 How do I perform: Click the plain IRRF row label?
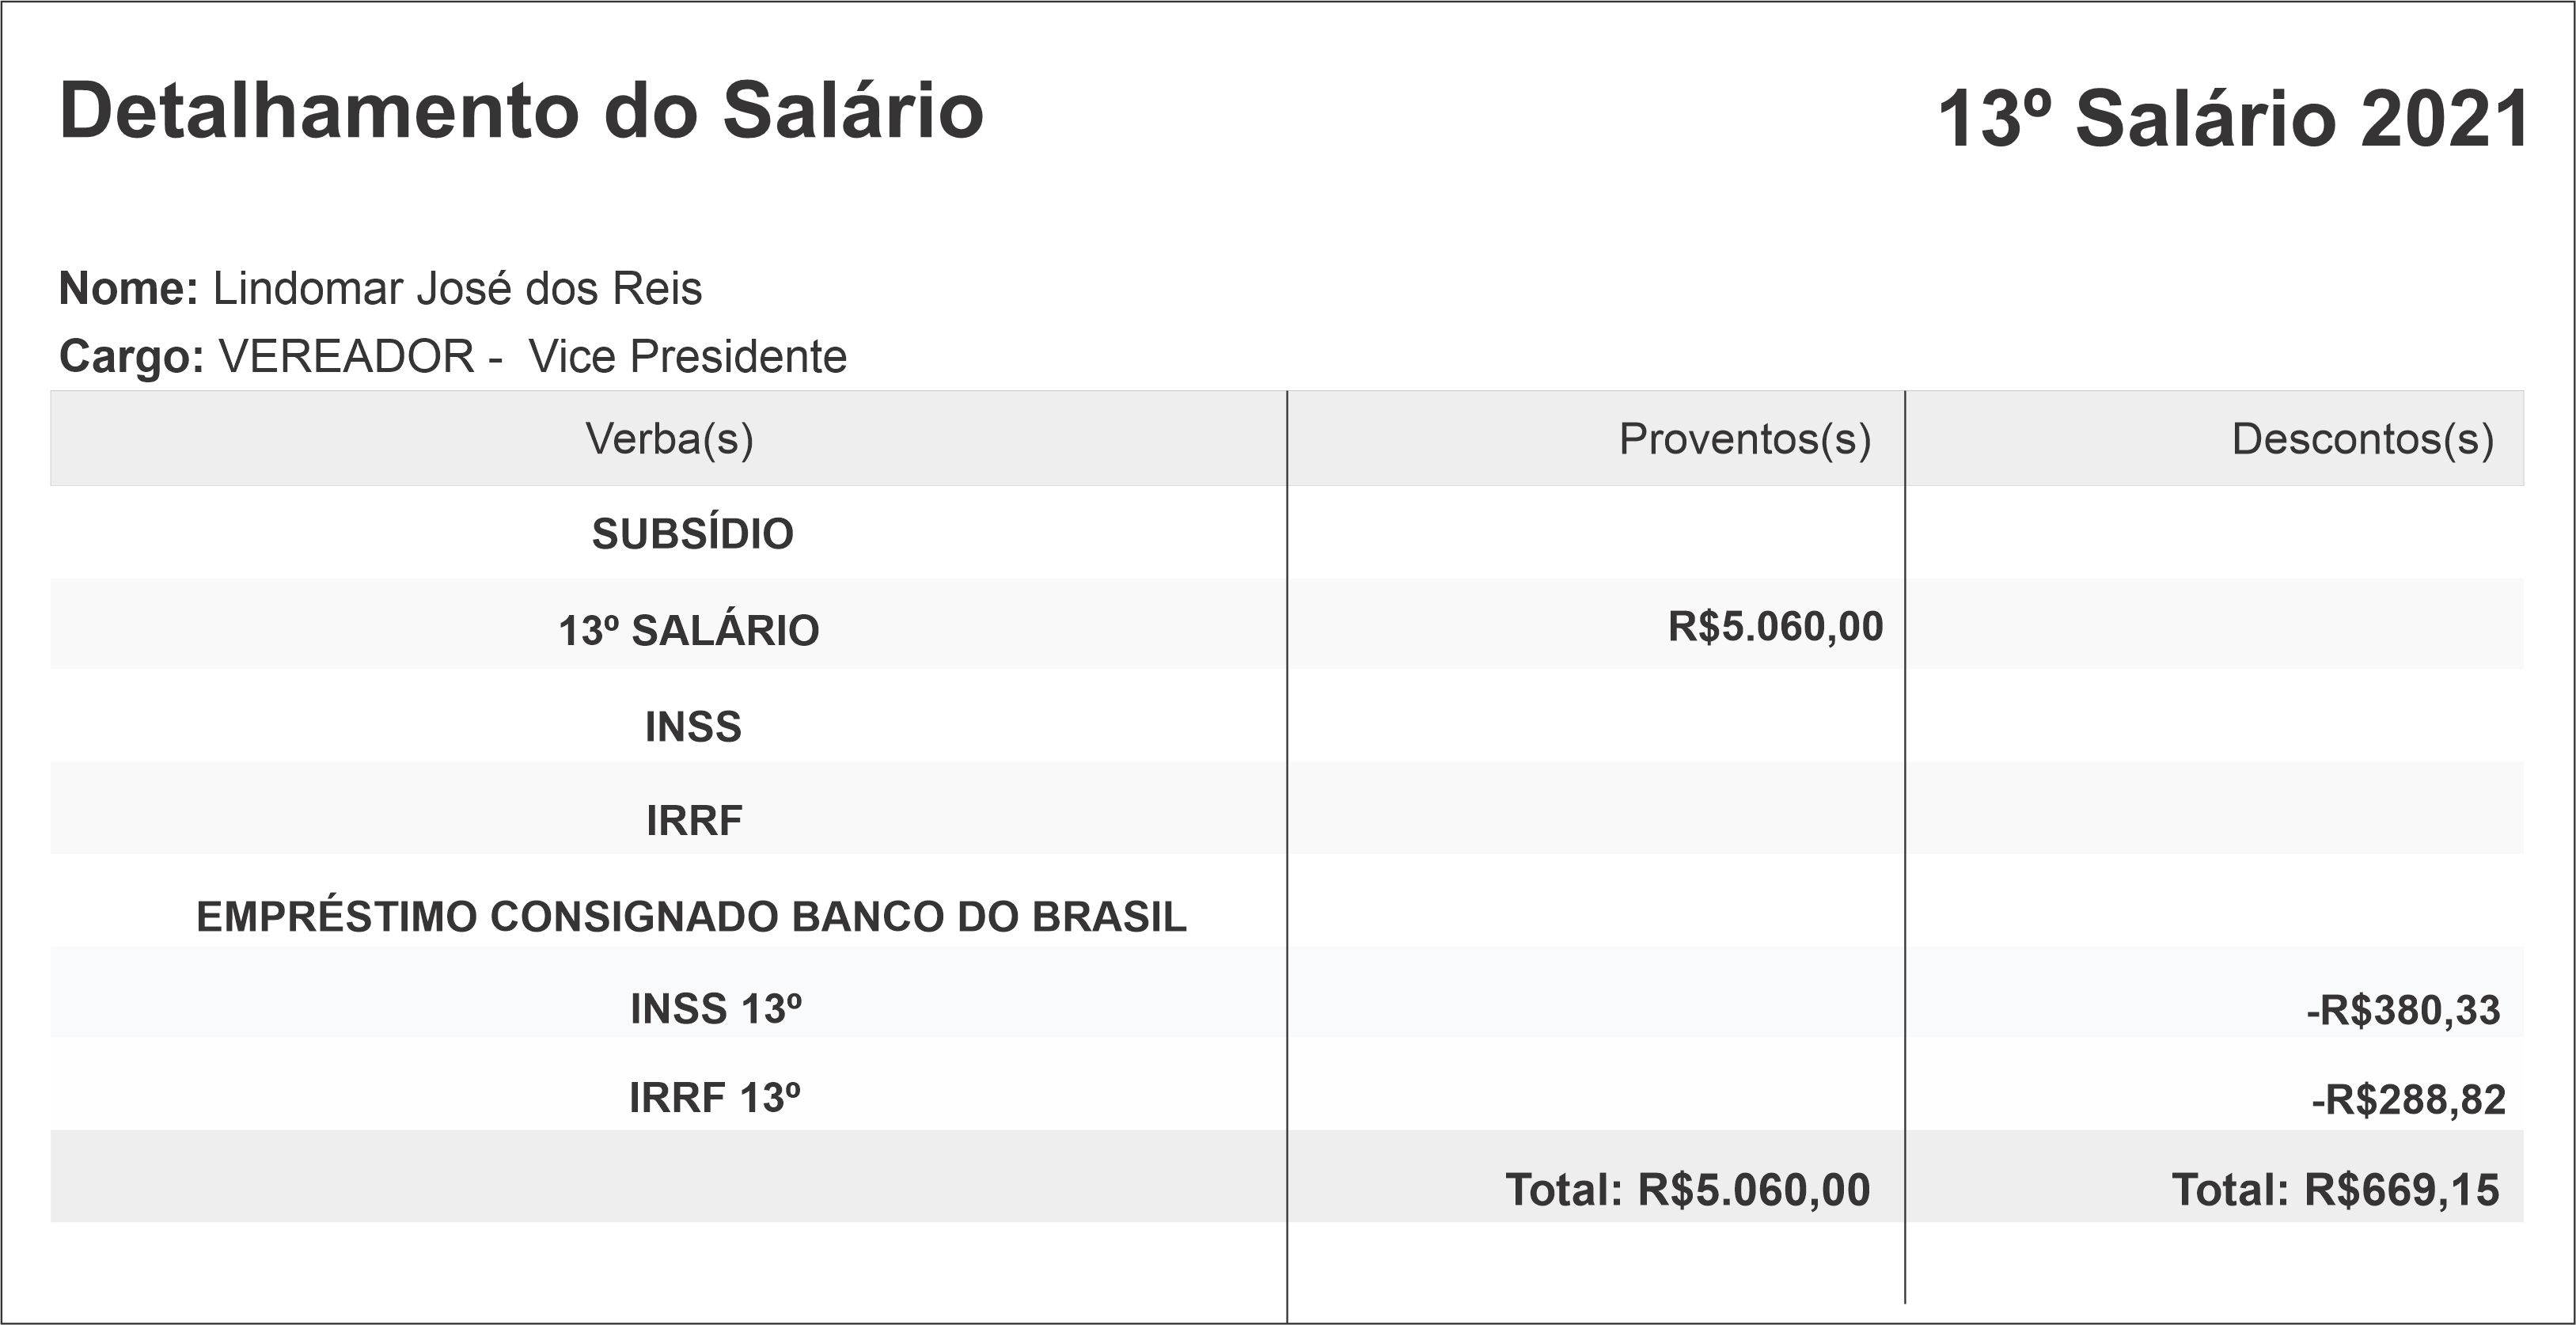694,821
